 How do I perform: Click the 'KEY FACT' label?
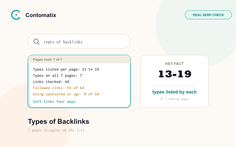tap(175, 64)
